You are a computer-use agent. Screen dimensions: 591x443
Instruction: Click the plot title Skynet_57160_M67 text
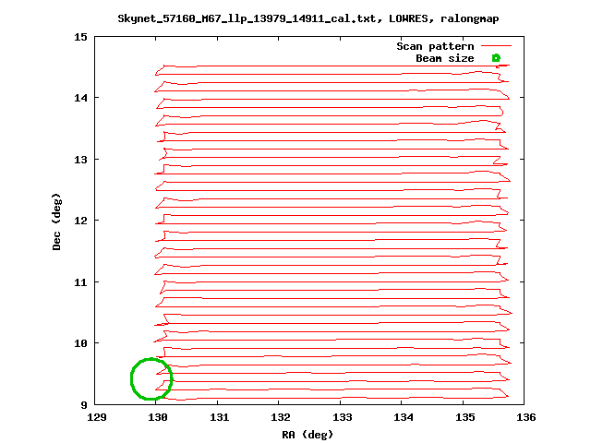coord(308,18)
